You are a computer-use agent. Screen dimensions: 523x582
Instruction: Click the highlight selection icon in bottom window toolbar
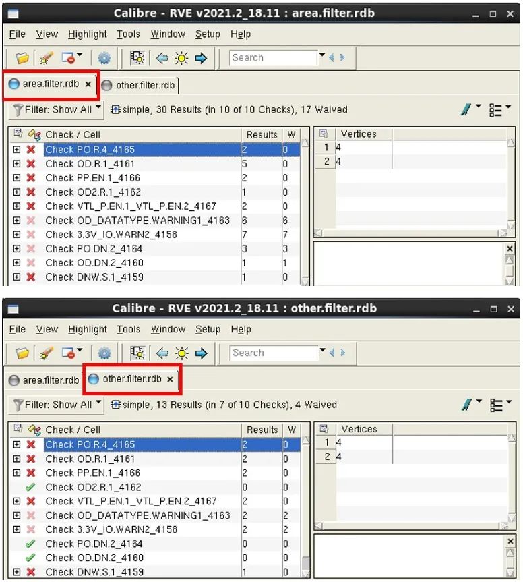(137, 353)
